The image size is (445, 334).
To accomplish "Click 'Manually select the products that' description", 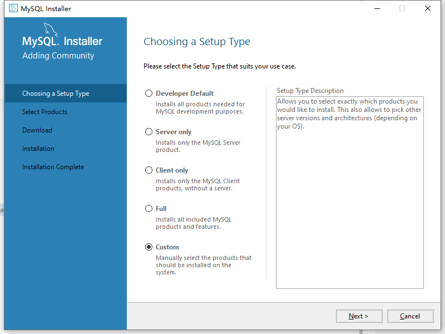I will [204, 265].
